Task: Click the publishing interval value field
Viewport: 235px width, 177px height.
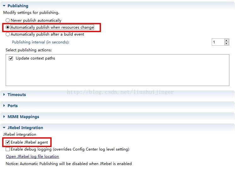Action: [x=218, y=42]
